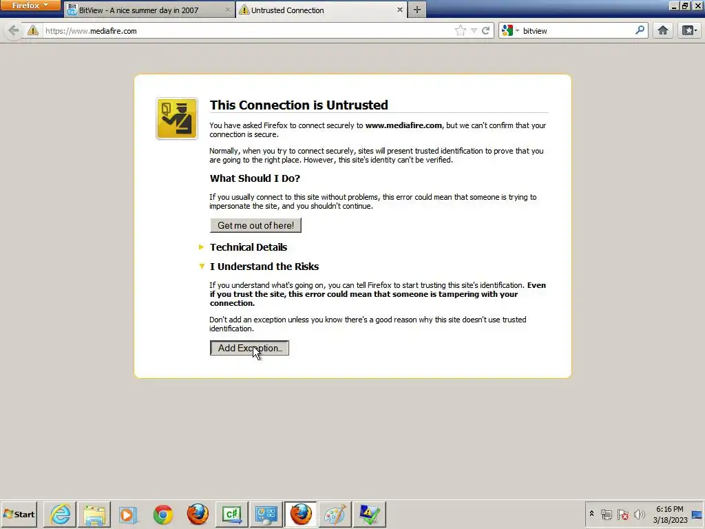
Task: Click the clock showing 6:16 PM
Action: tap(670, 515)
